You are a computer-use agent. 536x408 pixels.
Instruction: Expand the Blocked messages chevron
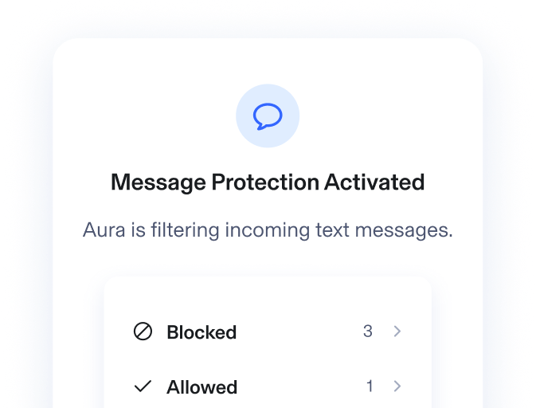(397, 331)
